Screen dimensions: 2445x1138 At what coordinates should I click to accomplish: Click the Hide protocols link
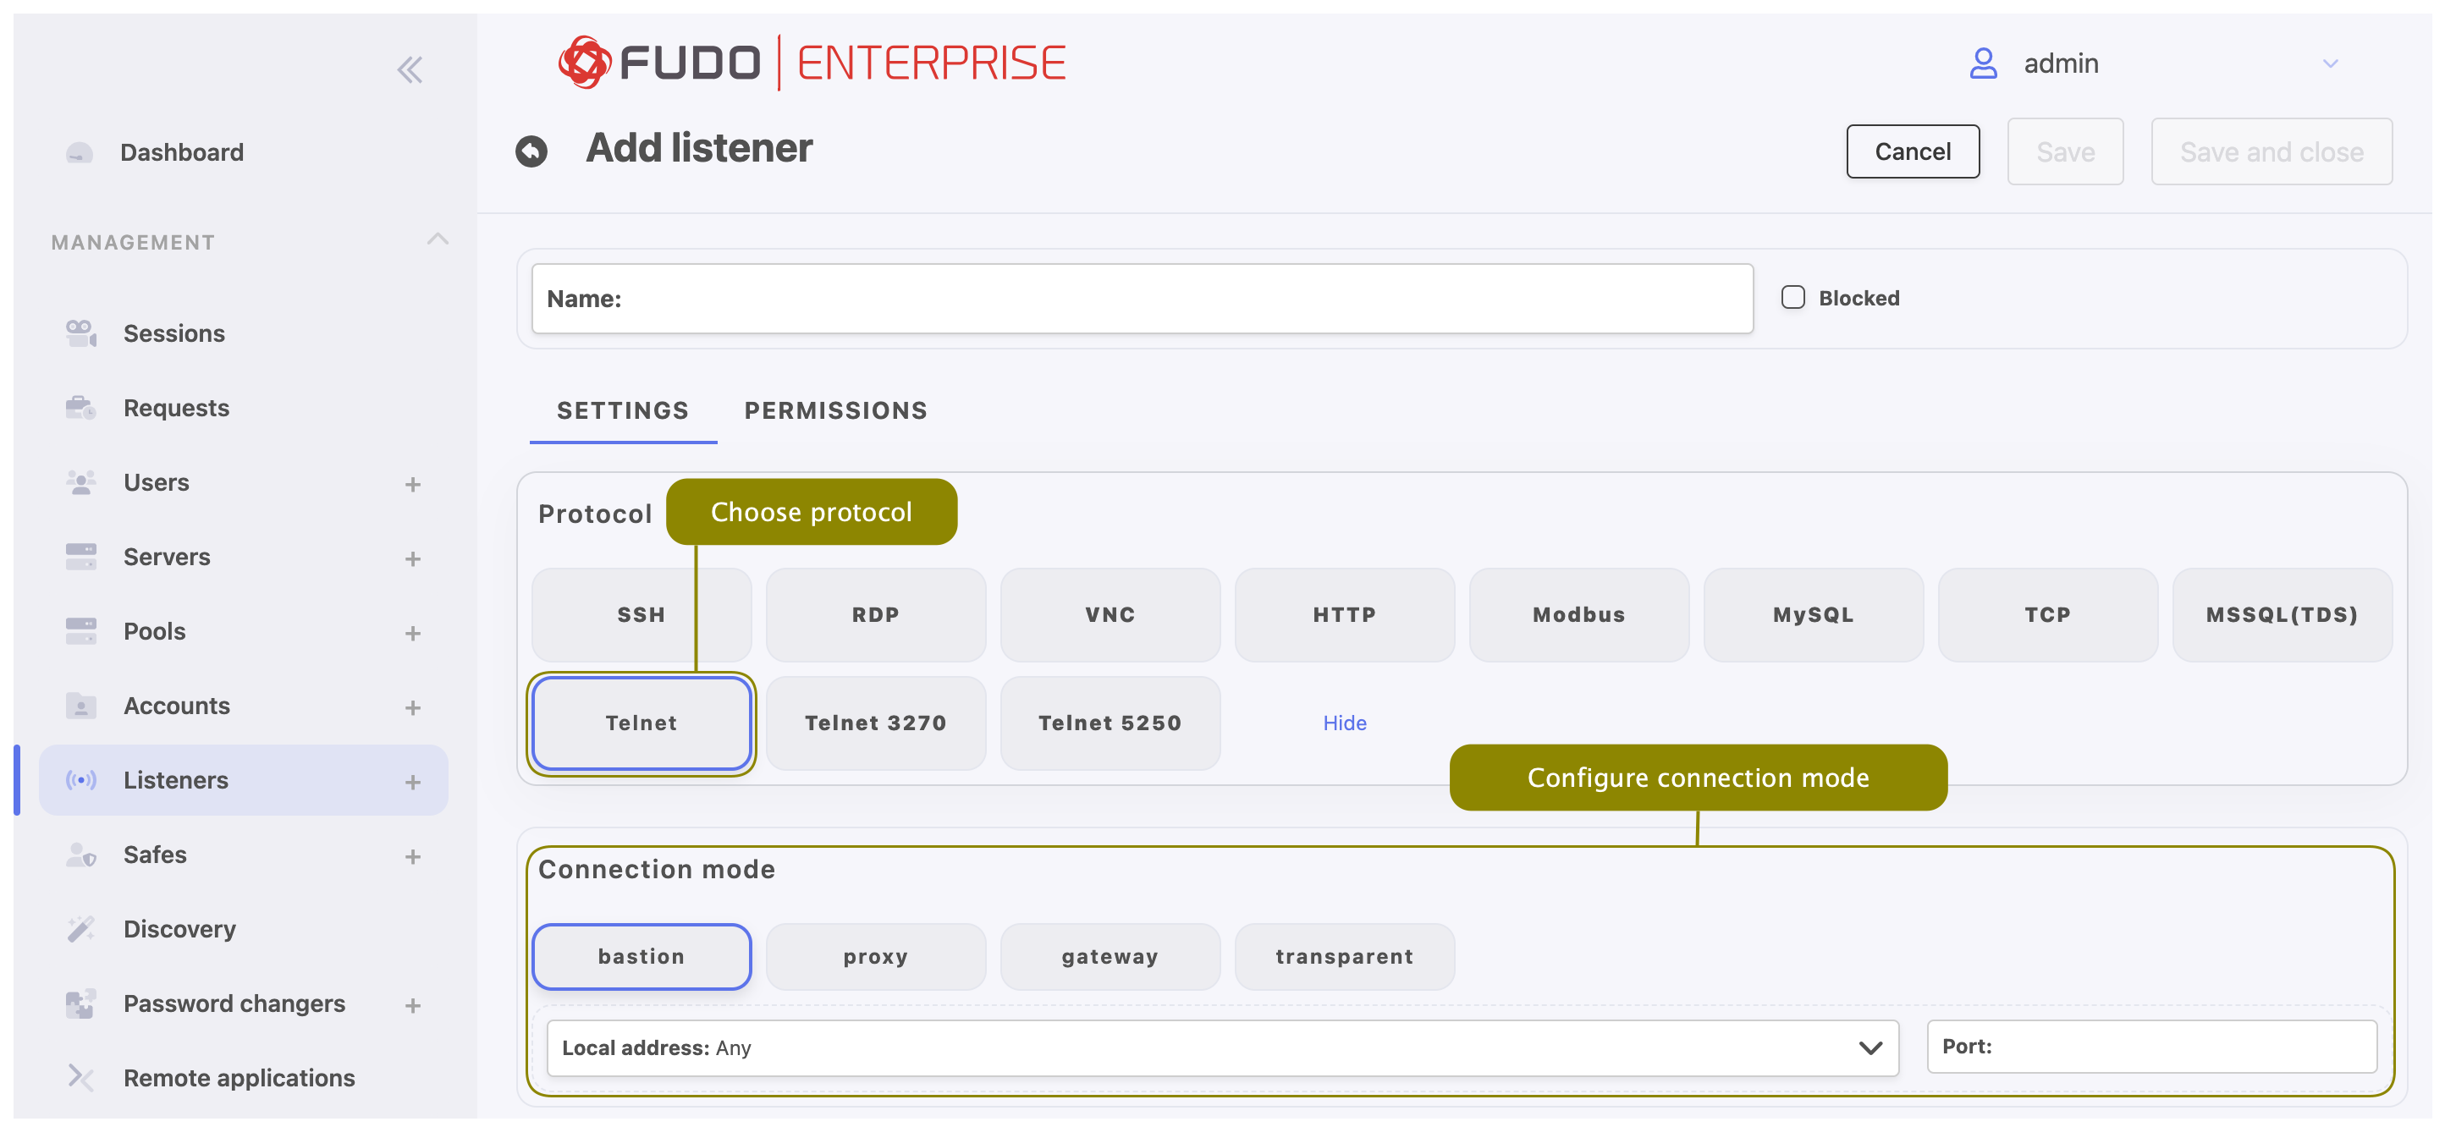click(x=1343, y=723)
